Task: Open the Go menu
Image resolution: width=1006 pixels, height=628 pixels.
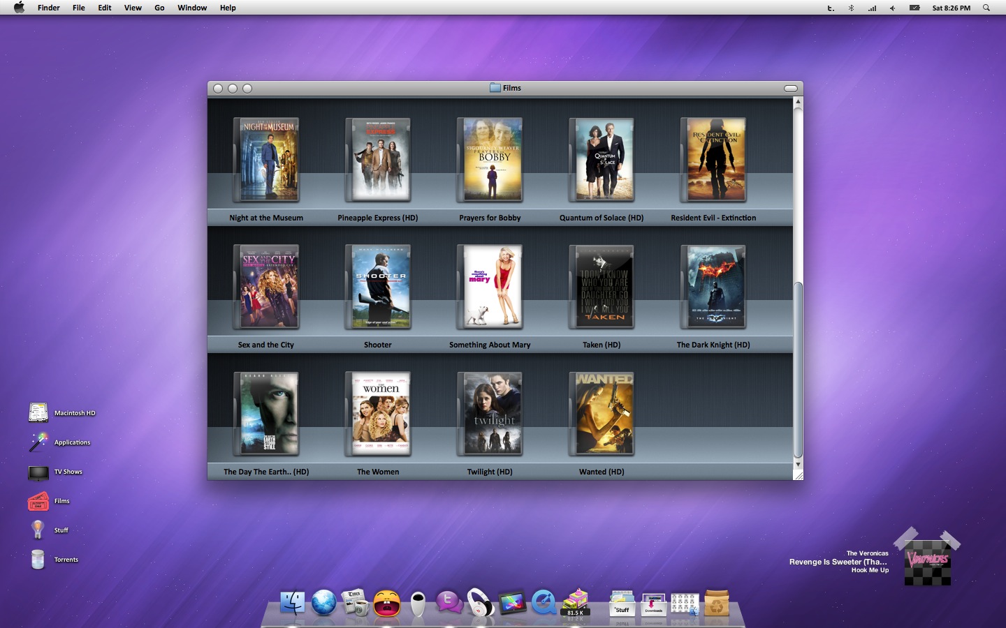Action: (159, 8)
